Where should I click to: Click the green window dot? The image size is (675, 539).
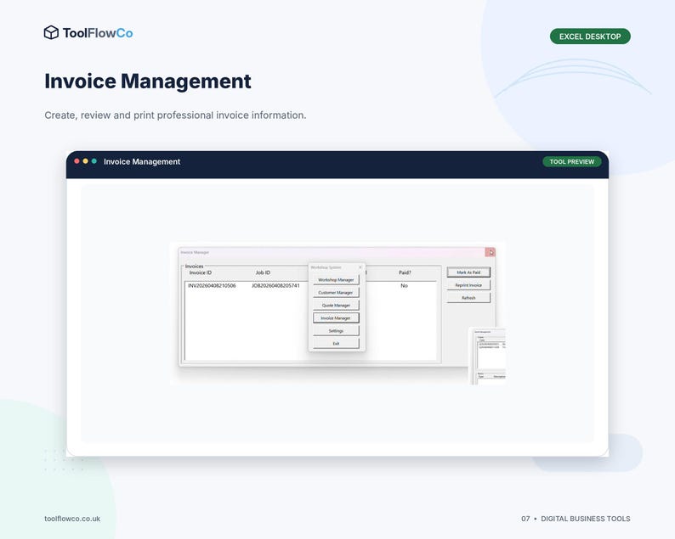click(x=94, y=161)
